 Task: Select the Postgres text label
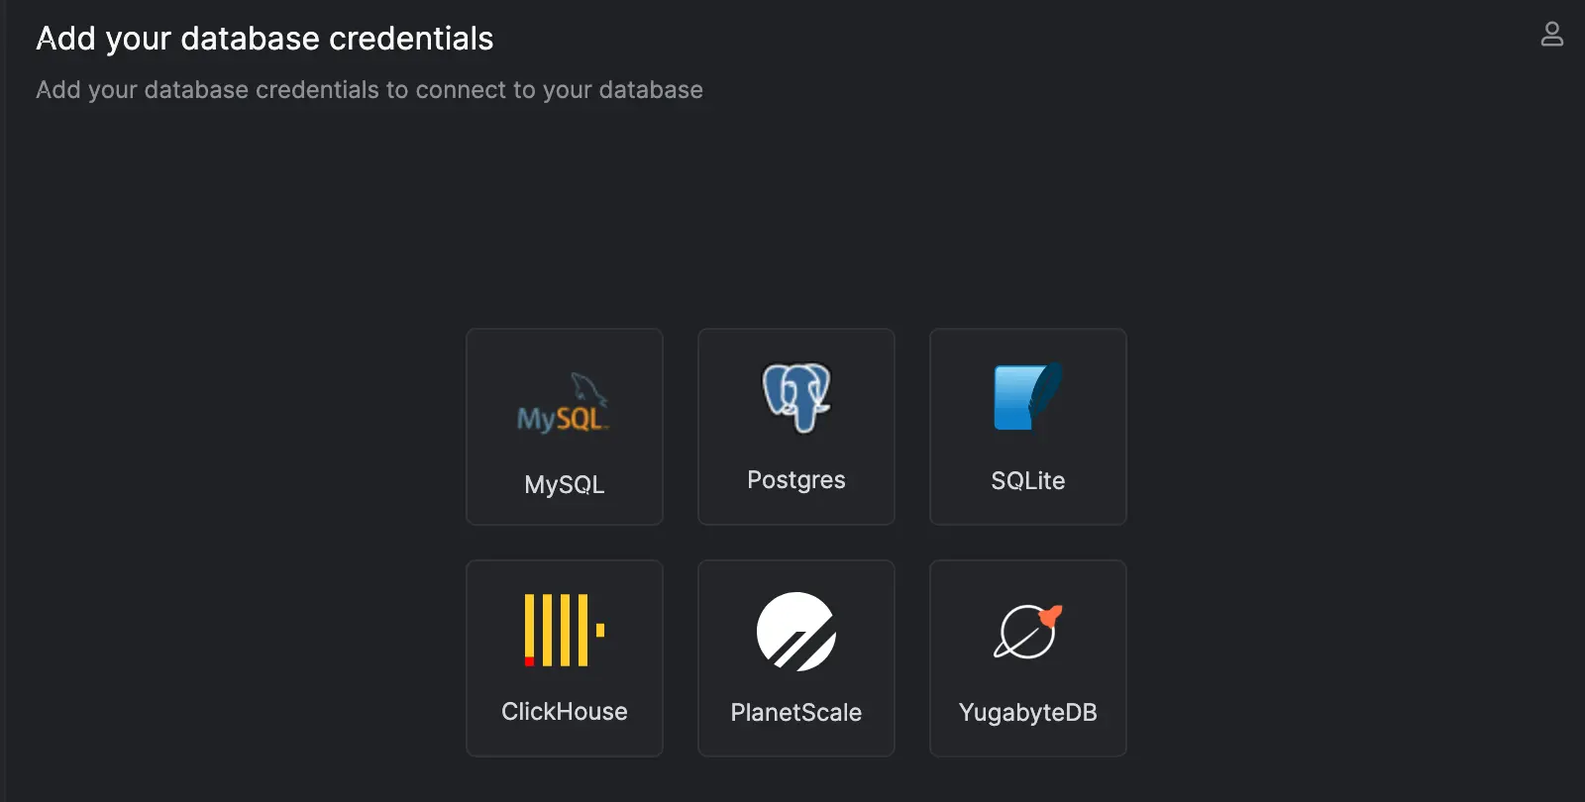(x=795, y=480)
